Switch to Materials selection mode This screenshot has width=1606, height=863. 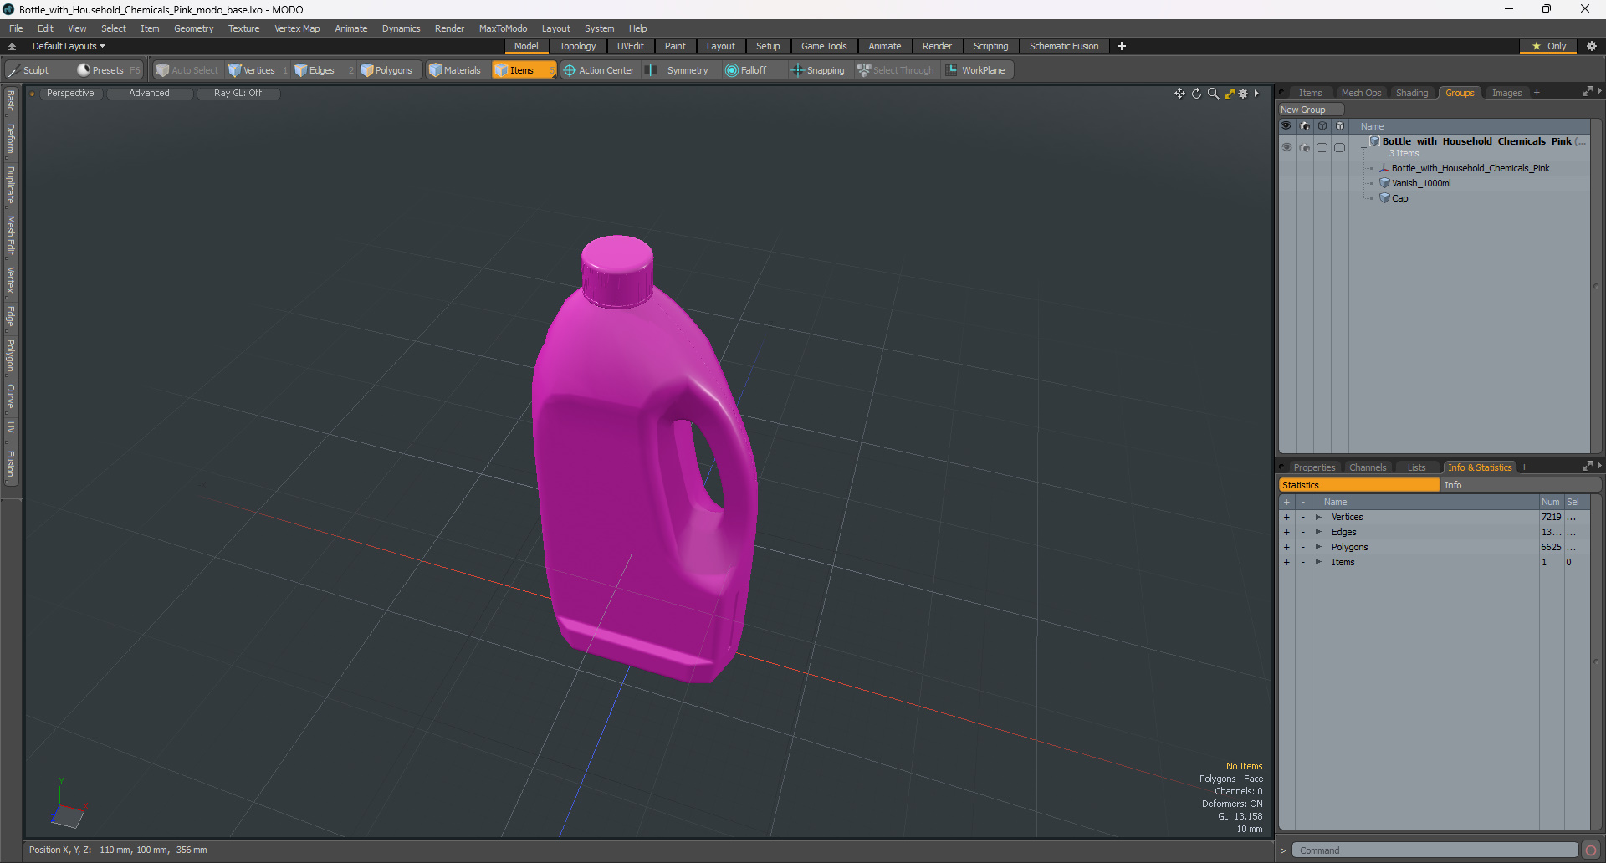pos(456,70)
